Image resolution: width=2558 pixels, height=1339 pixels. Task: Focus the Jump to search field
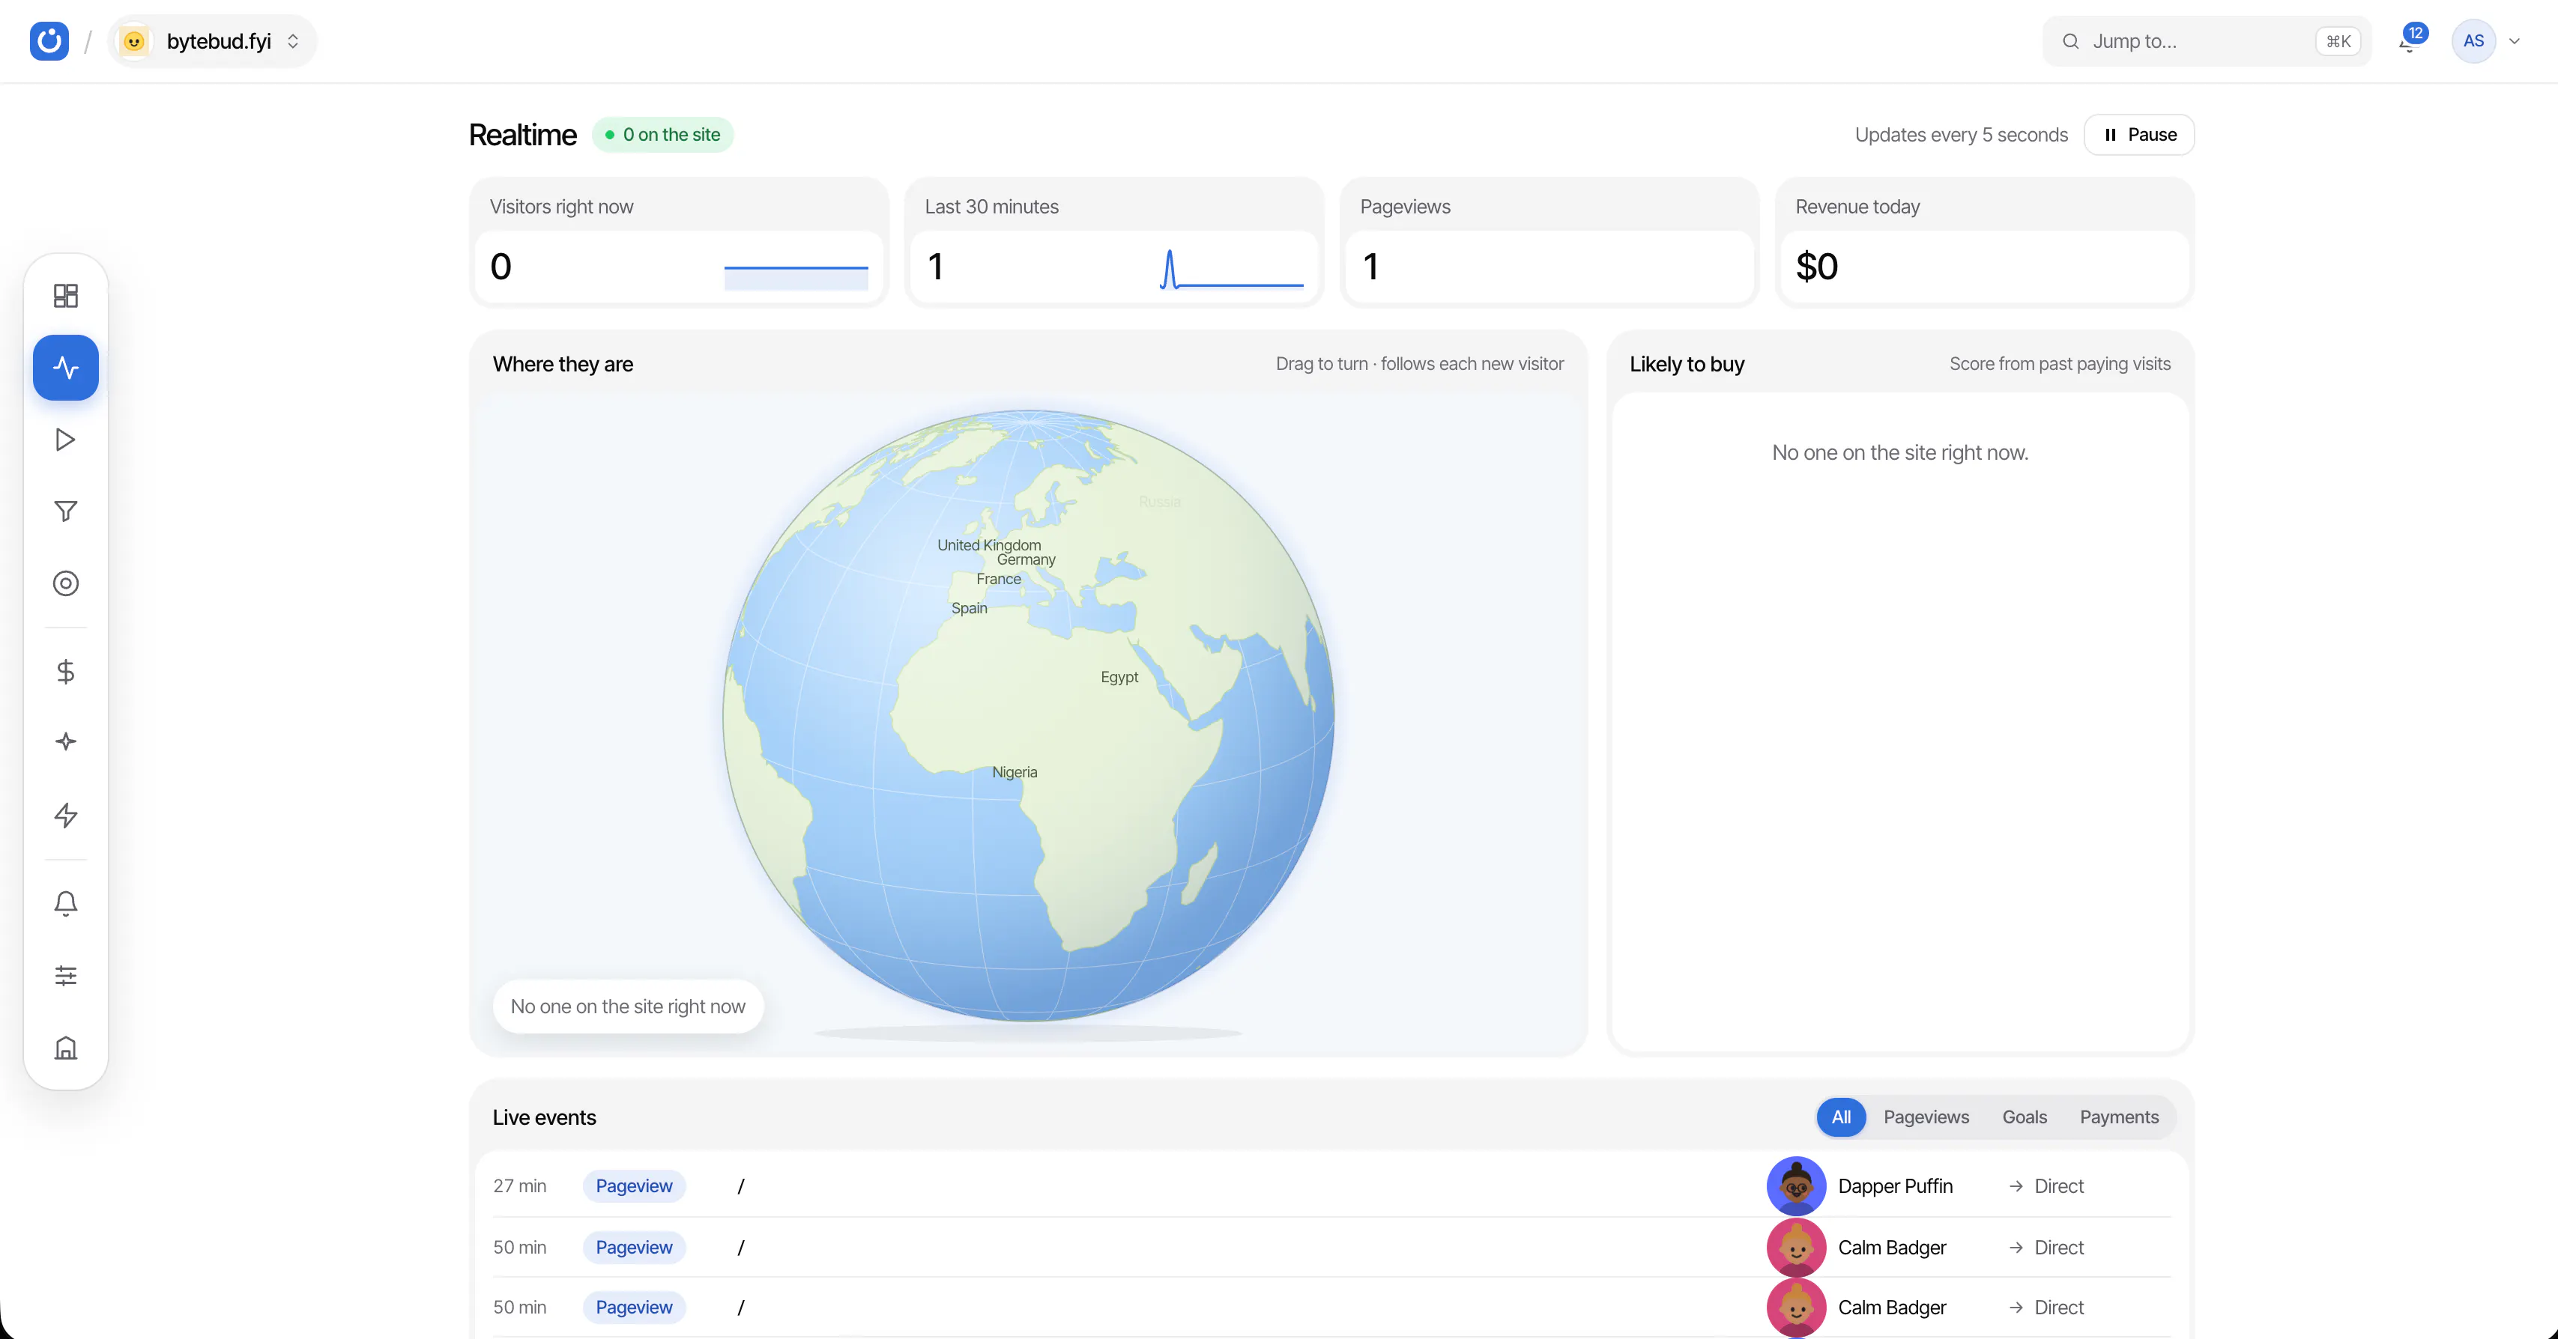(2207, 40)
